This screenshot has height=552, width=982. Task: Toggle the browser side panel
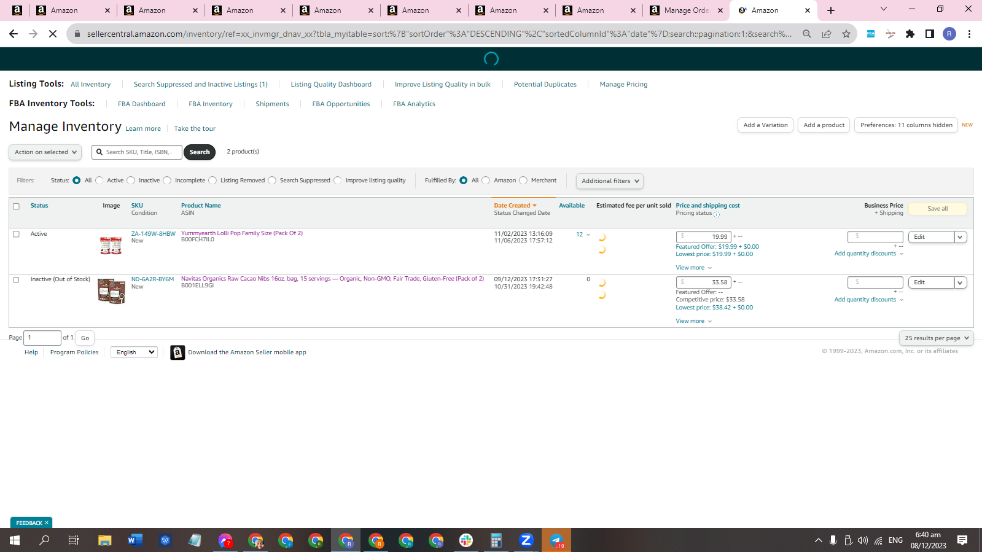930,34
